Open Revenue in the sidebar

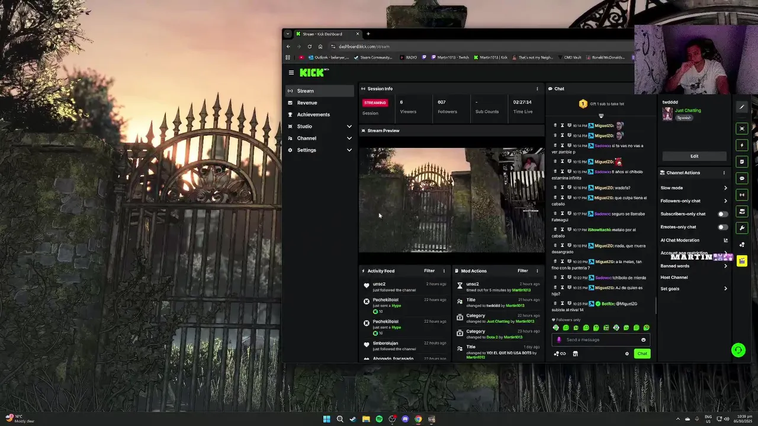tap(320, 103)
